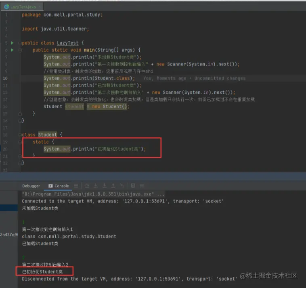The height and width of the screenshot is (288, 306).
Task: Click 'System.out.println(Student.class);' on line 10
Action: [x=89, y=78]
